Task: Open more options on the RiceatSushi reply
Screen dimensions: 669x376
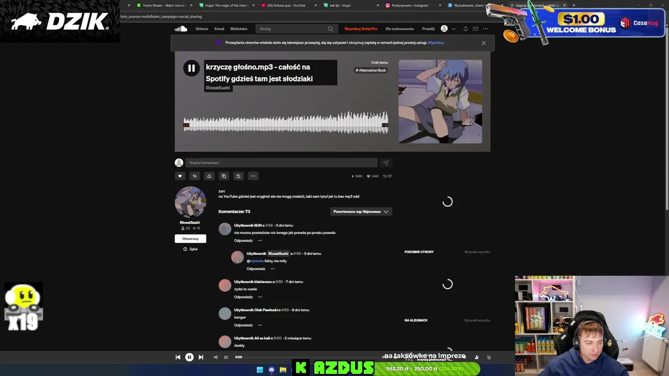Action: tap(272, 269)
